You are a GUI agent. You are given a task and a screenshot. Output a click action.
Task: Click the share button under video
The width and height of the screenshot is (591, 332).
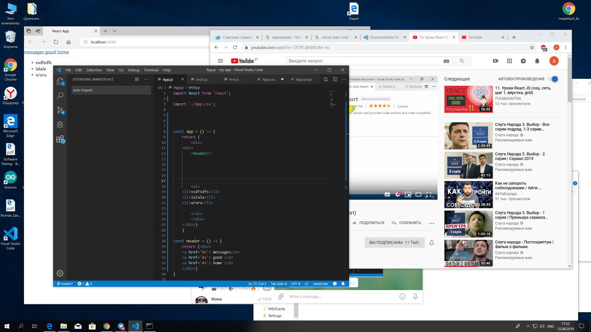(368, 223)
